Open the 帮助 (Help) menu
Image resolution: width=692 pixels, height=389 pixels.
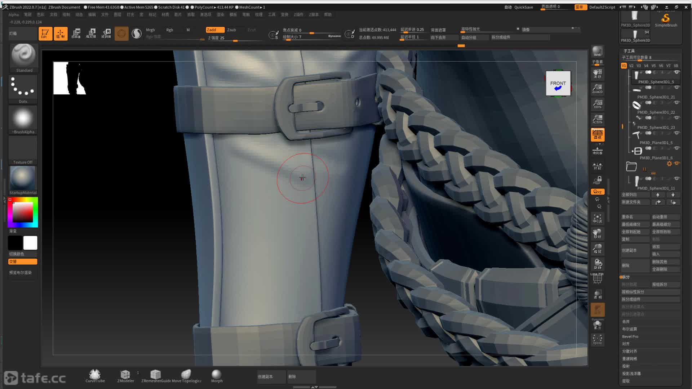pyautogui.click(x=328, y=15)
